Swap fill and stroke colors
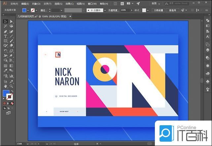 [12, 91]
